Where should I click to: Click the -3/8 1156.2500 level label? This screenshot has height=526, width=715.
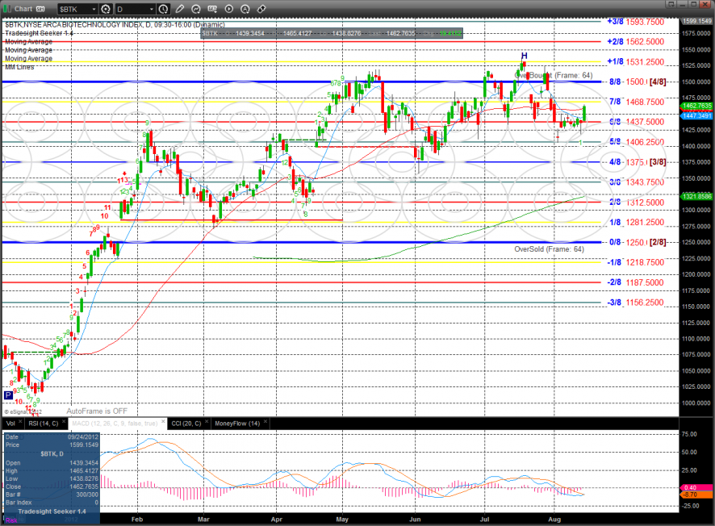635,303
